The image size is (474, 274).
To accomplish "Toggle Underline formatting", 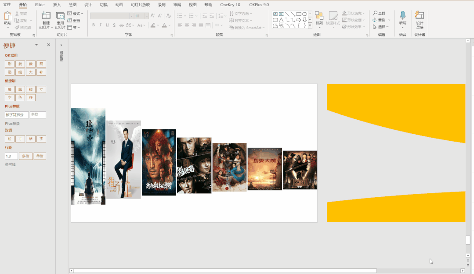I will [107, 25].
